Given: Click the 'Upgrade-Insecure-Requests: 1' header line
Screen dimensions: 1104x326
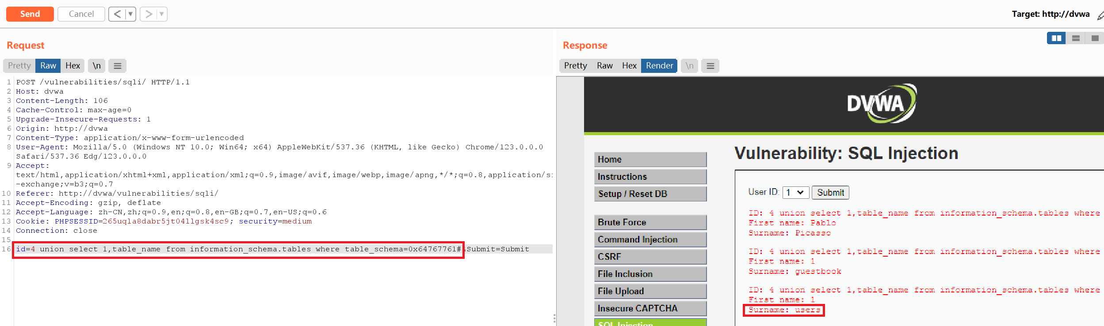Looking at the screenshot, I should tap(84, 119).
